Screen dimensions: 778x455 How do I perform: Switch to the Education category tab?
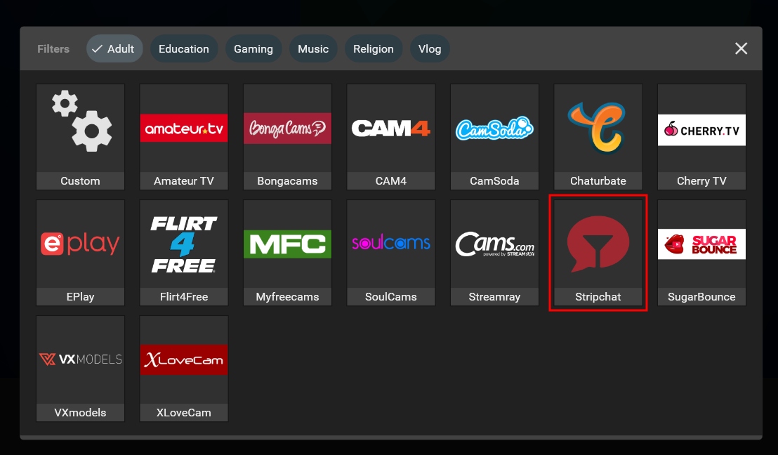point(184,48)
